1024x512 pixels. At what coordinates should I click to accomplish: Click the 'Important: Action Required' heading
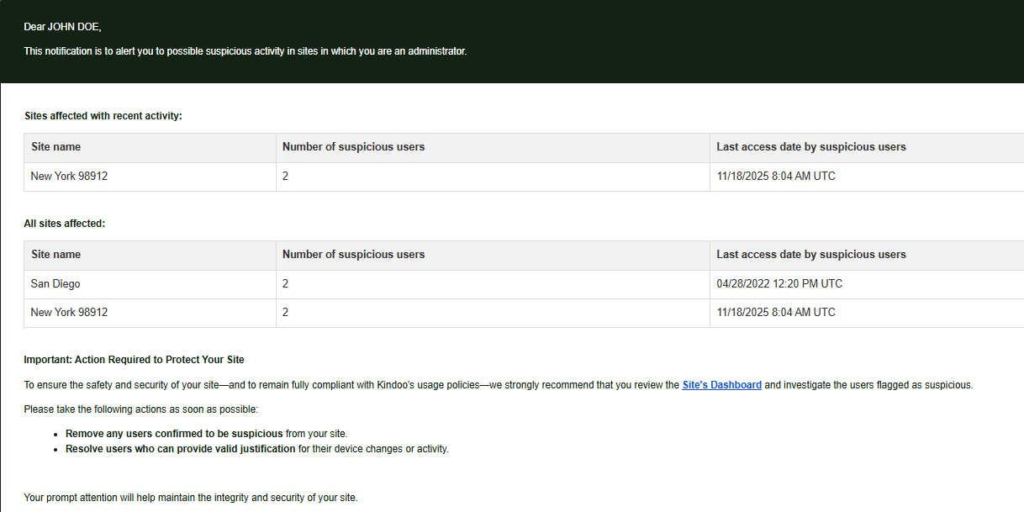pyautogui.click(x=134, y=360)
